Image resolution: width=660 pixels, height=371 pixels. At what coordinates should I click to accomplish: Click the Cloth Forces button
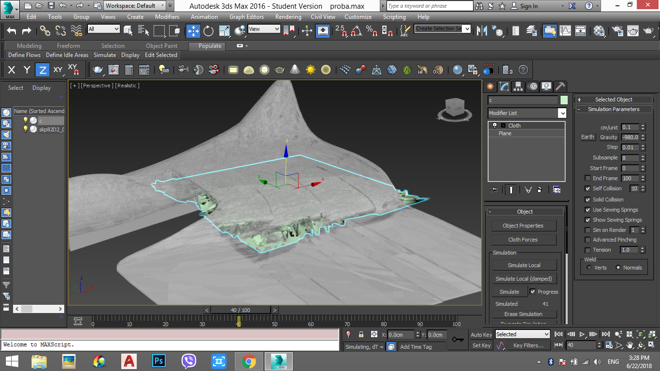(x=523, y=240)
